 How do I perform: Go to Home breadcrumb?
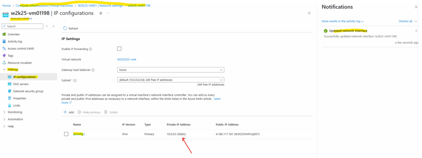7,5
